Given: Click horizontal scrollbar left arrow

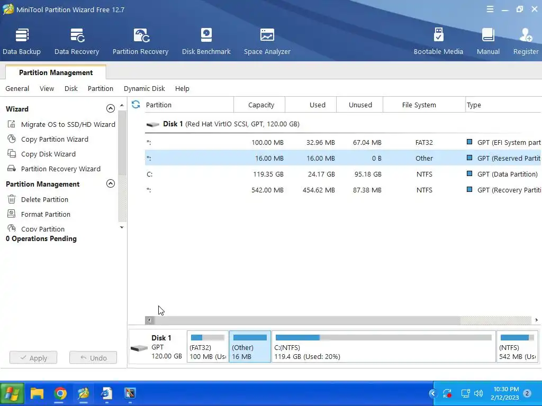Looking at the screenshot, I should 149,320.
